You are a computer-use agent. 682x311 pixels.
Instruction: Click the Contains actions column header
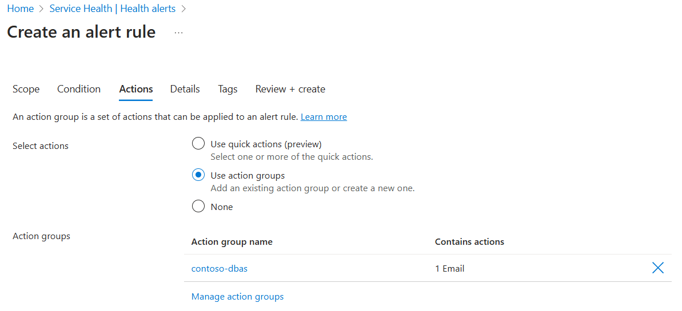[469, 242]
